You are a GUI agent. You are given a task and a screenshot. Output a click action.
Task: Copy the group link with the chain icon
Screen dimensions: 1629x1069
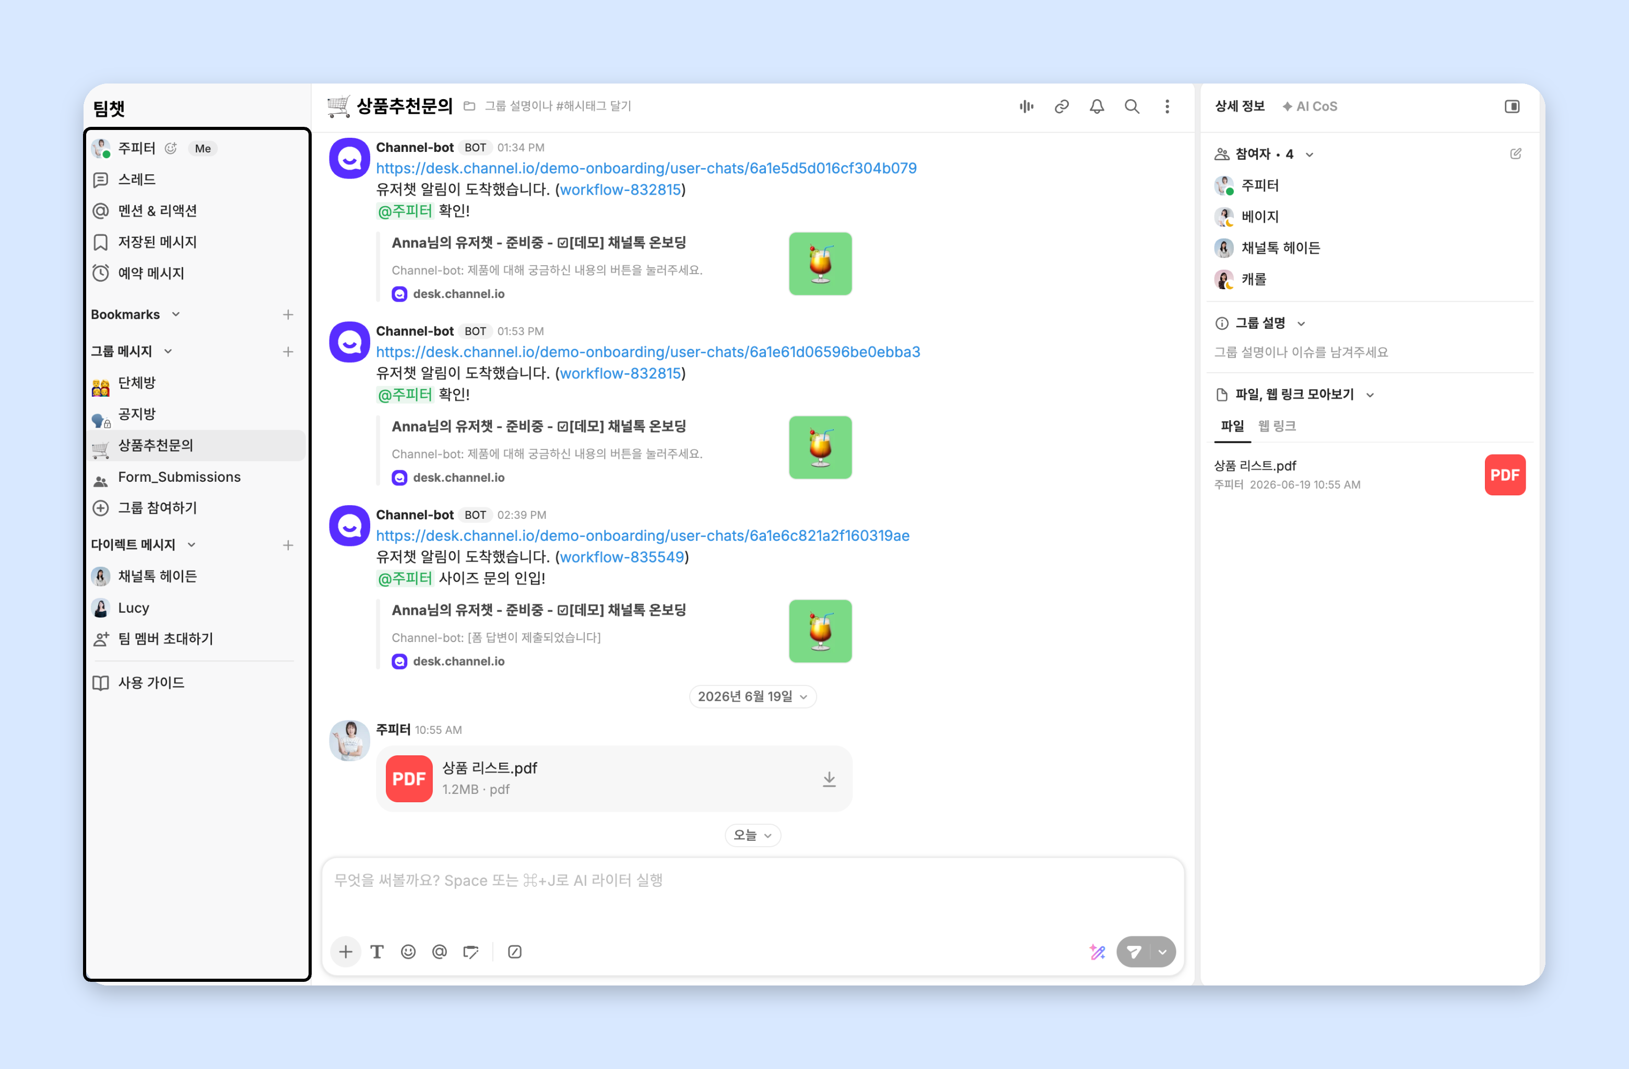[1061, 107]
